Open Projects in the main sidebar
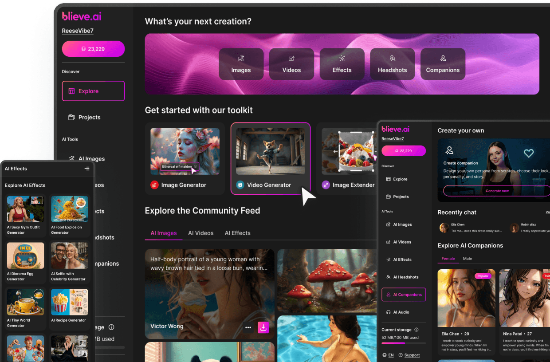The image size is (550, 362). click(x=89, y=117)
